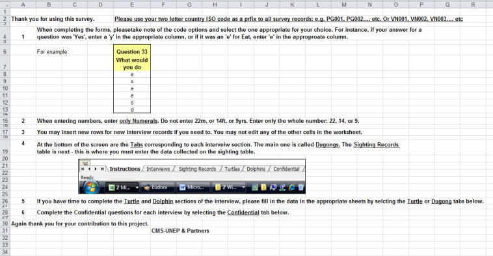Select row 15 header
Viewport: 493px width, 256px height.
pos(5,121)
